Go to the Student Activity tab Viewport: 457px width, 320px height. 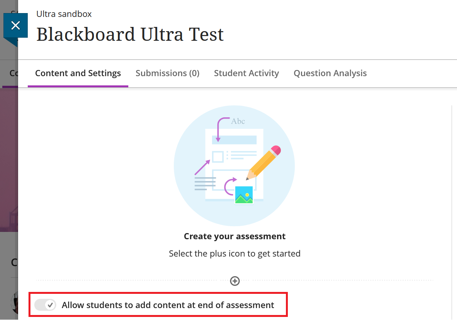(x=246, y=73)
